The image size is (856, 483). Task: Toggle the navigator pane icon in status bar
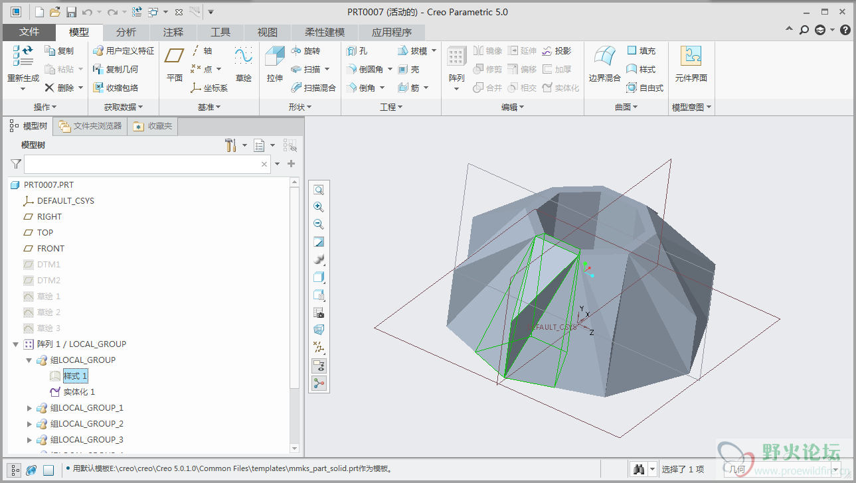tap(15, 470)
